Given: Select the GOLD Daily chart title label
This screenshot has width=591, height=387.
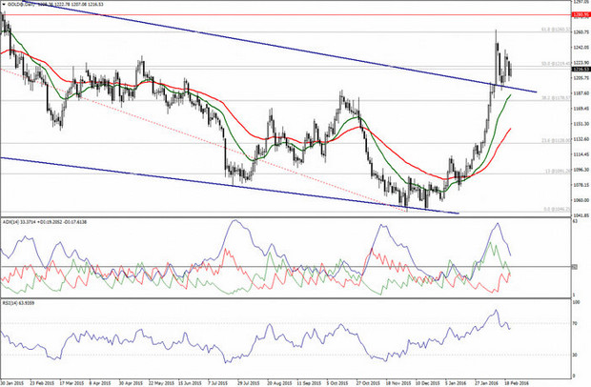Looking at the screenshot, I should [23, 5].
